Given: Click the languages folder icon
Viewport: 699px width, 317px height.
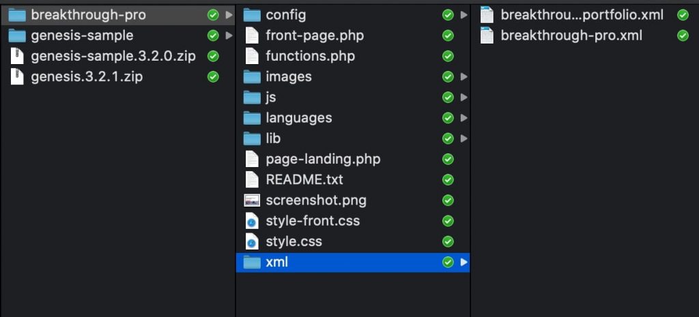Looking at the screenshot, I should tap(252, 118).
